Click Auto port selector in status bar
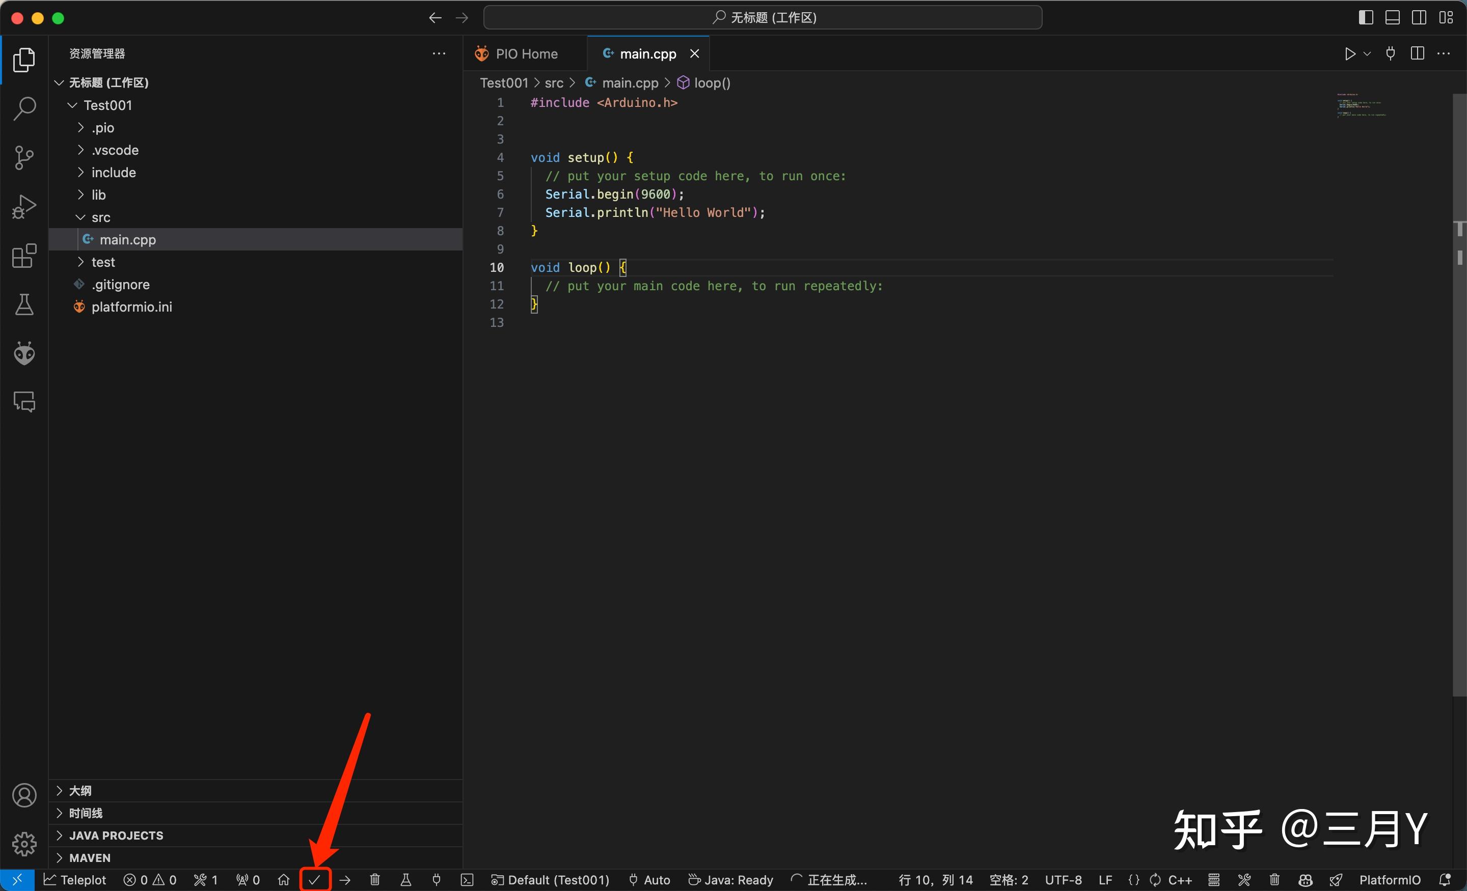 [648, 880]
